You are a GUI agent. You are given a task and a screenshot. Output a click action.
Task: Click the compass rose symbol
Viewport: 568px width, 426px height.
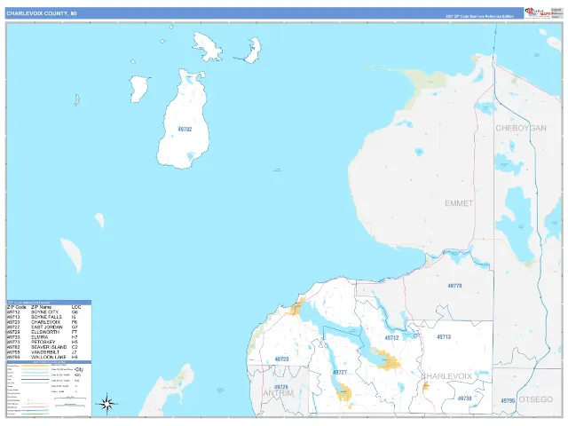(x=106, y=403)
